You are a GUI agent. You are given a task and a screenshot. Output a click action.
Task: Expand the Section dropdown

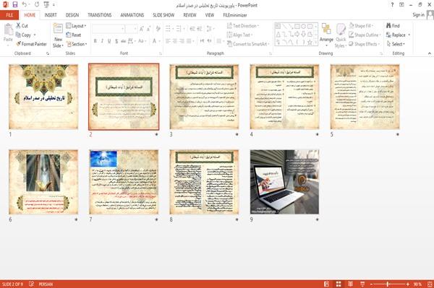click(77, 44)
